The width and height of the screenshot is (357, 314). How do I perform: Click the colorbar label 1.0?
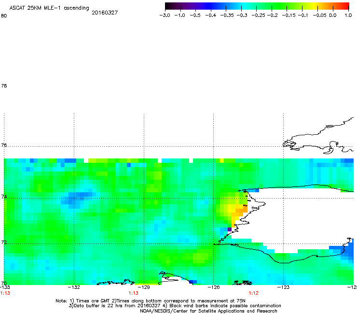coord(348,15)
